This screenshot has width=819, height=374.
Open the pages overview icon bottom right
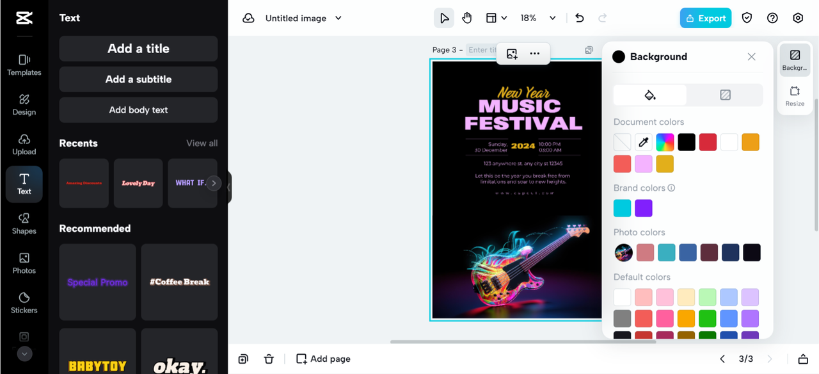(802, 359)
